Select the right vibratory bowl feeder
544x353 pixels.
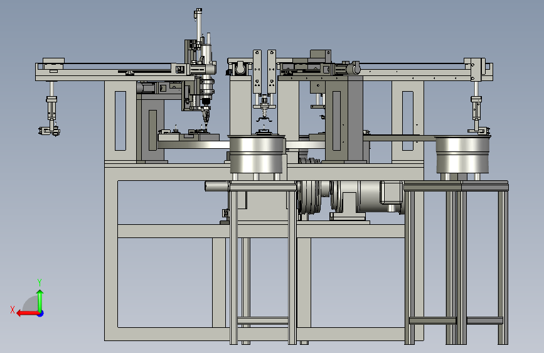coord(462,155)
